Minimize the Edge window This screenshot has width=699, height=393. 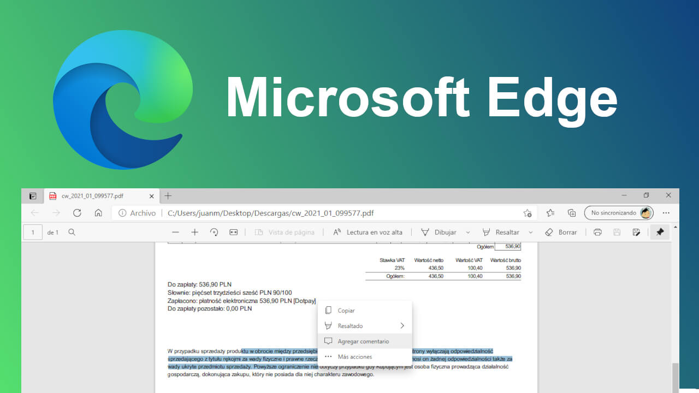pos(624,195)
